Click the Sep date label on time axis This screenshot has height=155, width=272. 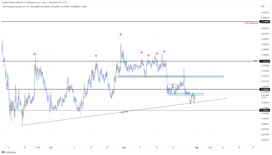point(197,147)
